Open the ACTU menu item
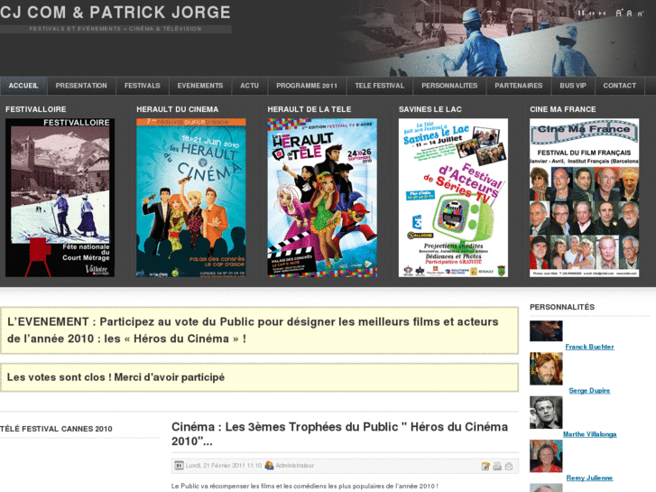Screen dimensions: 656x492 pos(249,86)
